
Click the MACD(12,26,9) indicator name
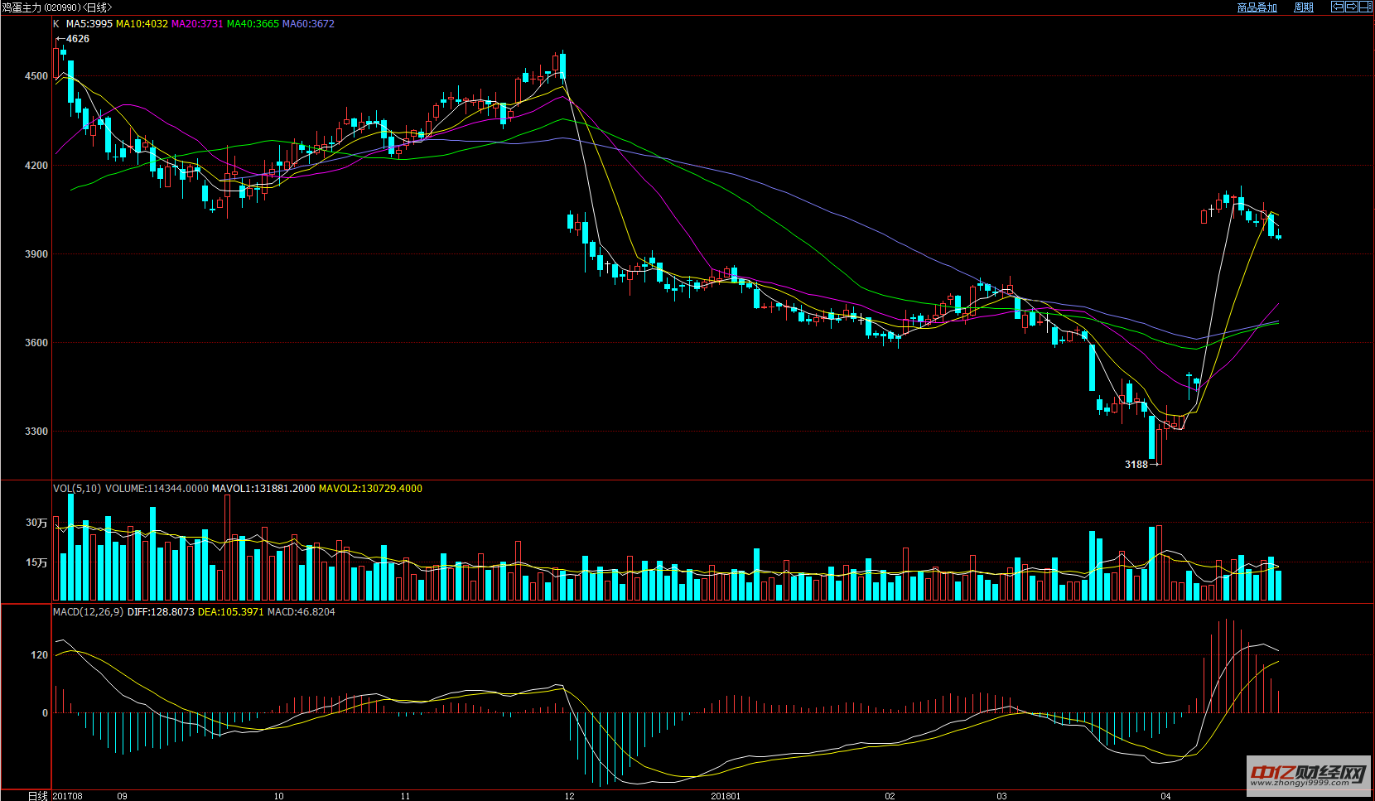coord(88,612)
